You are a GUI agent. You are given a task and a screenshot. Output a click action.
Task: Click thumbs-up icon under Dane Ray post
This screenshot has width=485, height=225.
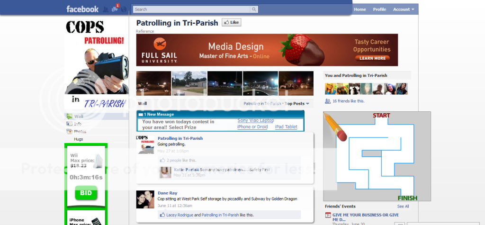[x=162, y=215]
